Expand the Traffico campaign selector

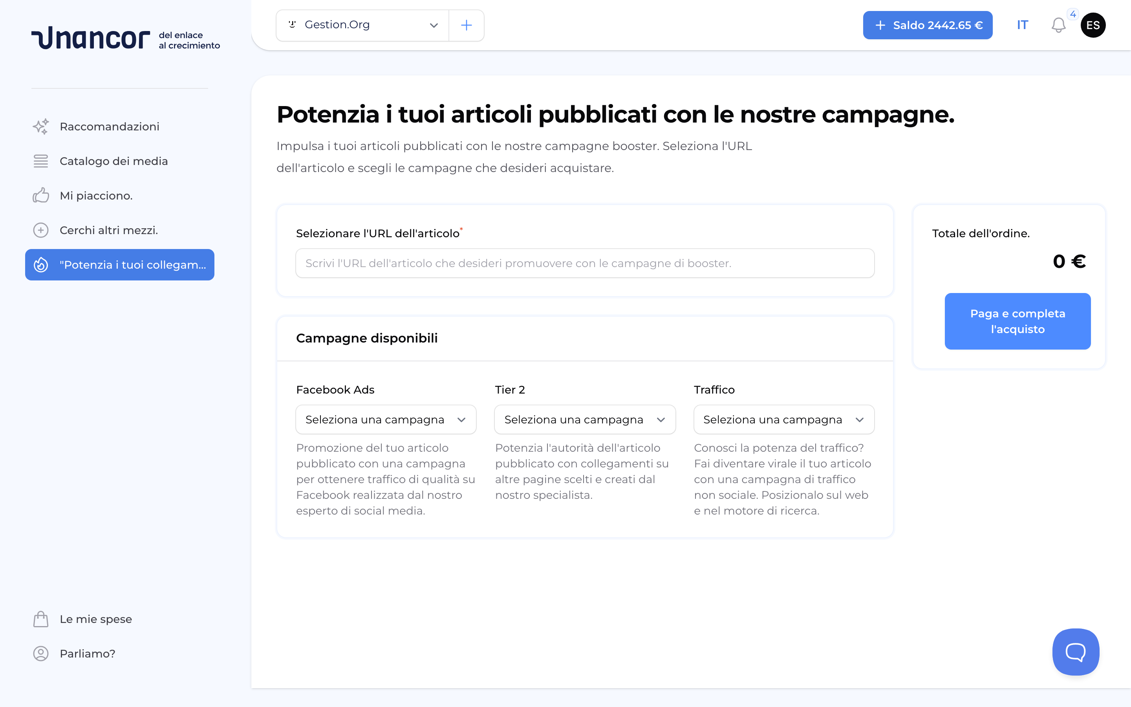(784, 419)
